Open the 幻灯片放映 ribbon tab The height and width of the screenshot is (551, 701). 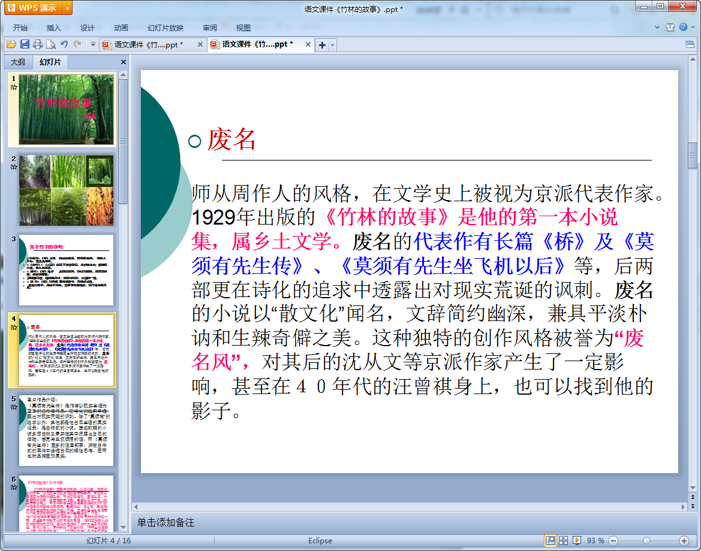pyautogui.click(x=166, y=28)
